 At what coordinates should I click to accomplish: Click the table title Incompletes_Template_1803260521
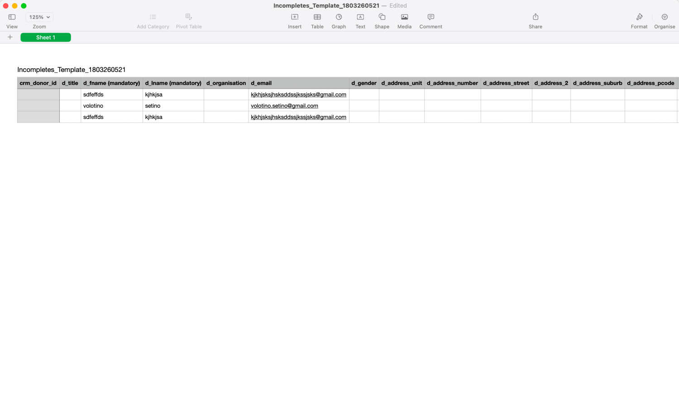[x=72, y=70]
